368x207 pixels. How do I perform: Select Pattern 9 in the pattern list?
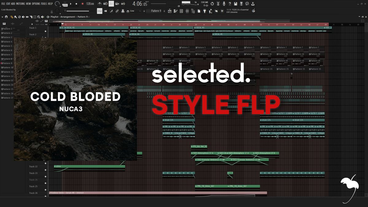(8, 63)
